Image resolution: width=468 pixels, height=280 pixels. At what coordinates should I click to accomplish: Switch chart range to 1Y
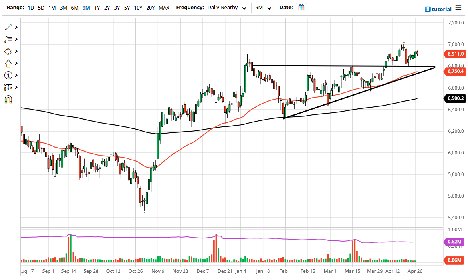pyautogui.click(x=97, y=7)
